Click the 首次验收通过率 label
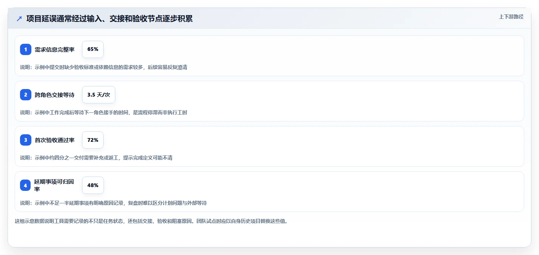The image size is (539, 255). coord(54,140)
